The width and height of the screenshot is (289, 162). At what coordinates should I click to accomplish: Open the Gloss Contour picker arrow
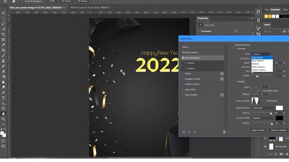[260, 101]
